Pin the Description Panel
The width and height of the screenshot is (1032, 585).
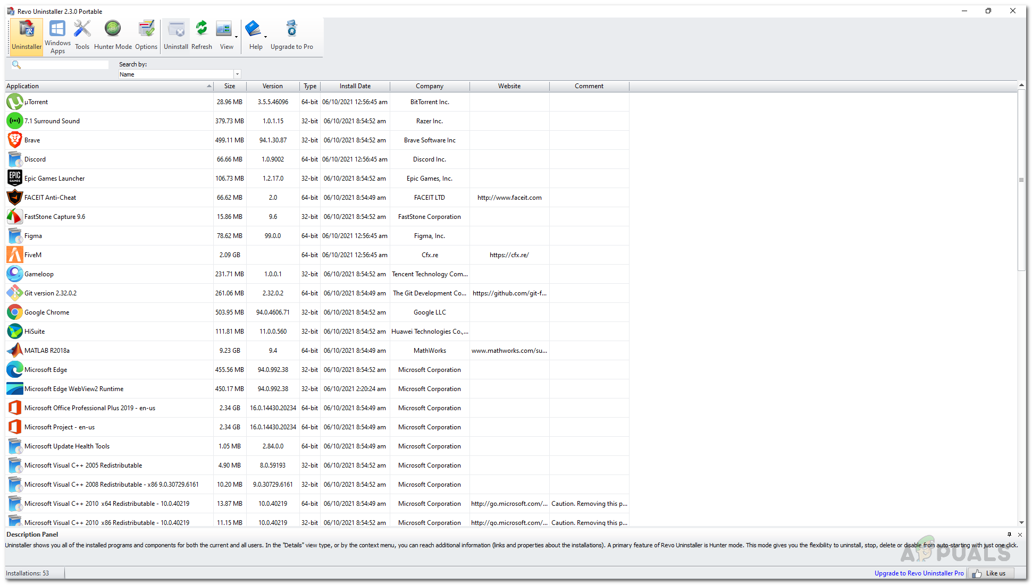(x=1009, y=535)
